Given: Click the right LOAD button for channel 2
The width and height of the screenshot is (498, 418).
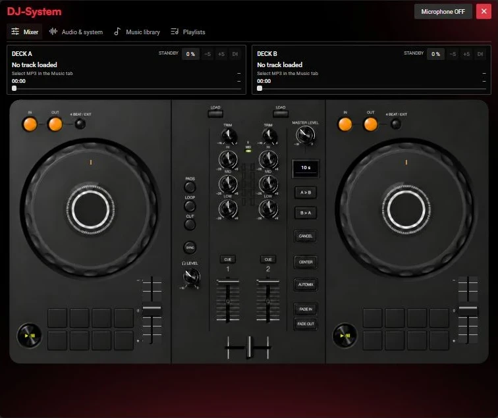Looking at the screenshot, I should click(281, 114).
